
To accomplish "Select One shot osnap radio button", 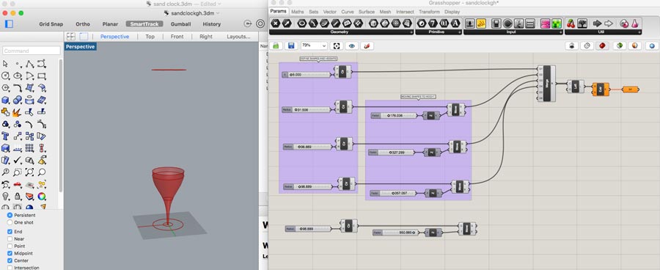I will click(10, 222).
